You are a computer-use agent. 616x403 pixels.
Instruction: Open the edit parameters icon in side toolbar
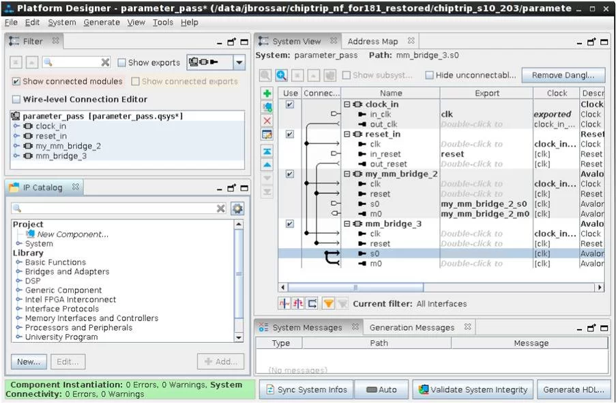267,134
